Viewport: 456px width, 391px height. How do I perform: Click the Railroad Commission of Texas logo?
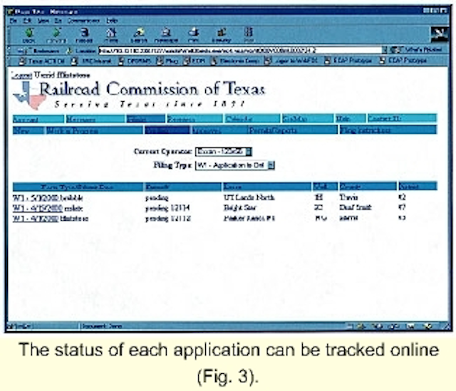(x=138, y=95)
